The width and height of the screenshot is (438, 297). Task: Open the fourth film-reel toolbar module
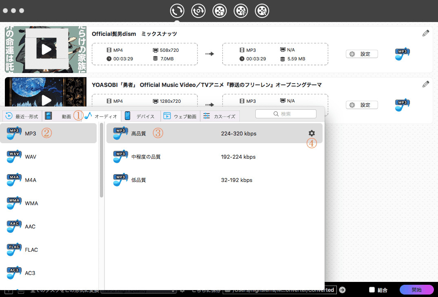pyautogui.click(x=241, y=11)
